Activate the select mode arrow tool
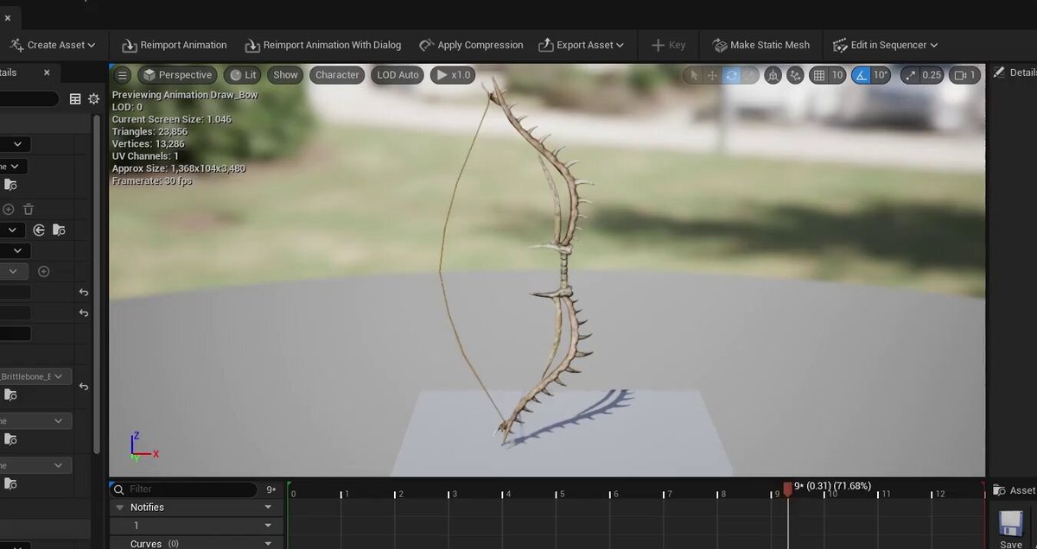The image size is (1037, 549). pos(694,75)
